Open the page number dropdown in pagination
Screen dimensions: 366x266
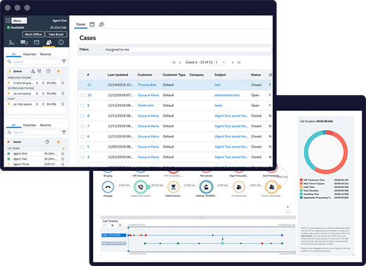point(220,63)
